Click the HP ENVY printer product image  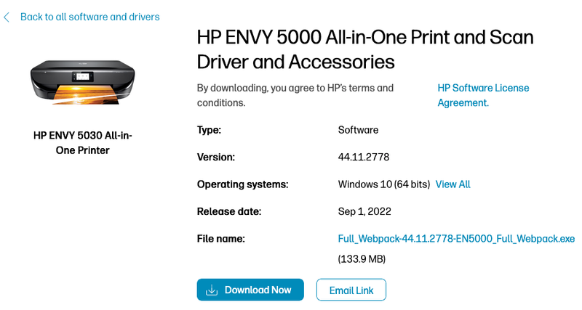81,81
